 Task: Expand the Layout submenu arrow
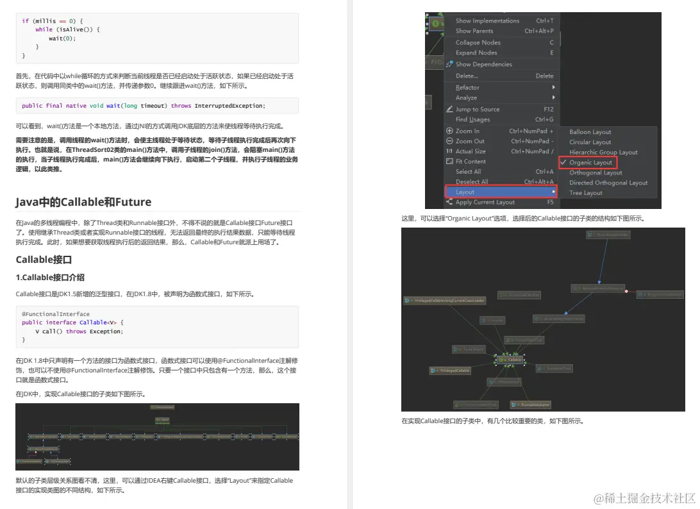554,192
